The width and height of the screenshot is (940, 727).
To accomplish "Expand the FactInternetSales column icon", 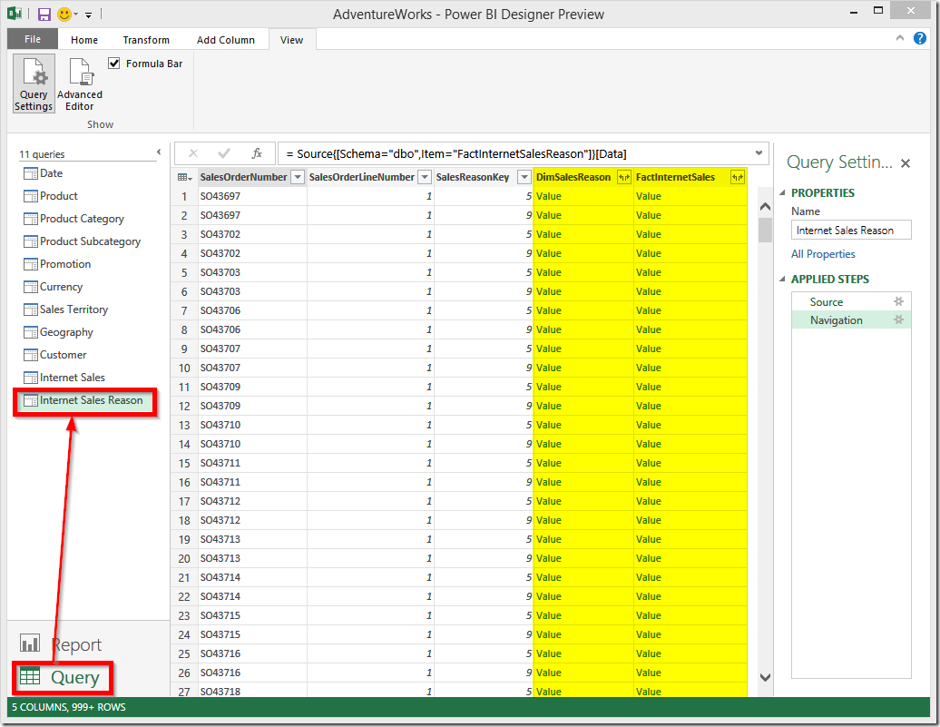I will [737, 178].
